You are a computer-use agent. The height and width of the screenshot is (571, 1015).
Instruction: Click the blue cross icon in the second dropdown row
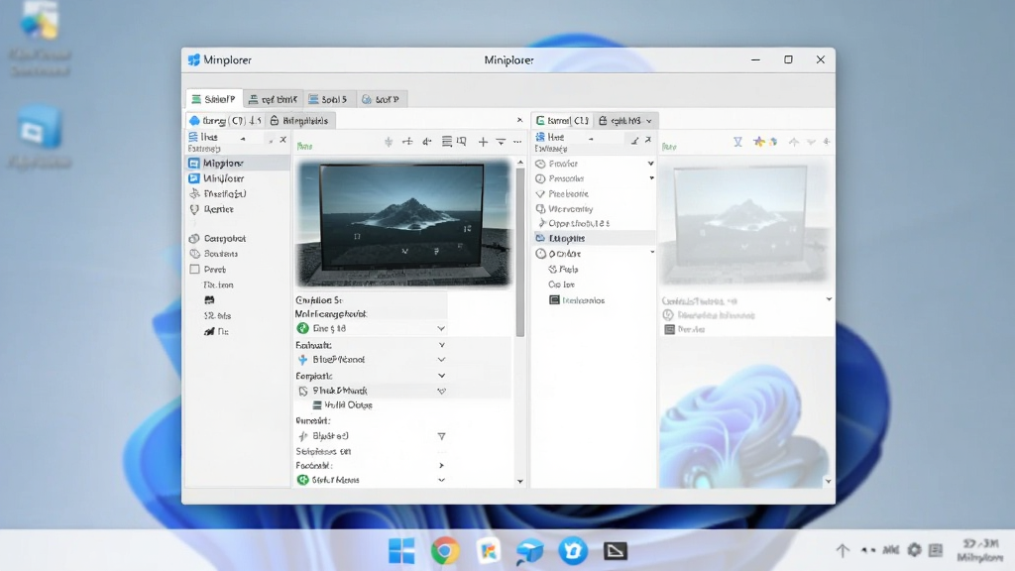(x=302, y=359)
